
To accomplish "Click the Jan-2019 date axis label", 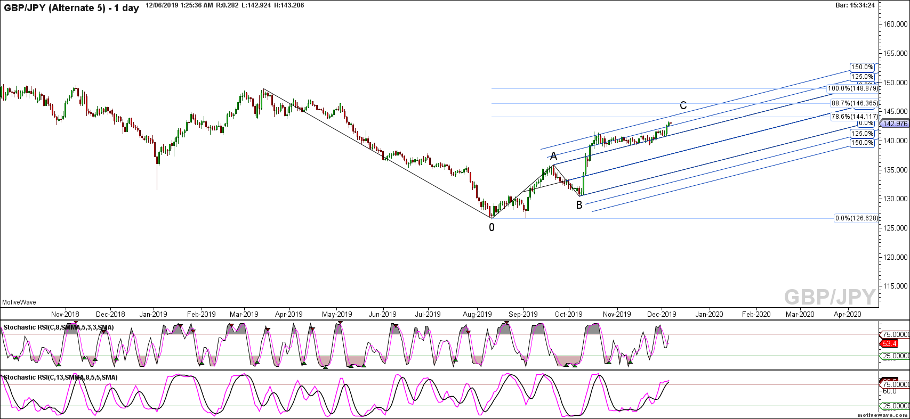I will [x=154, y=314].
